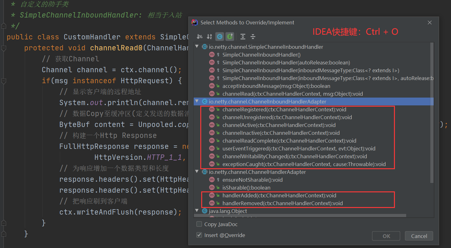
Task: Click the sort by percent classes icon
Action: 199,37
